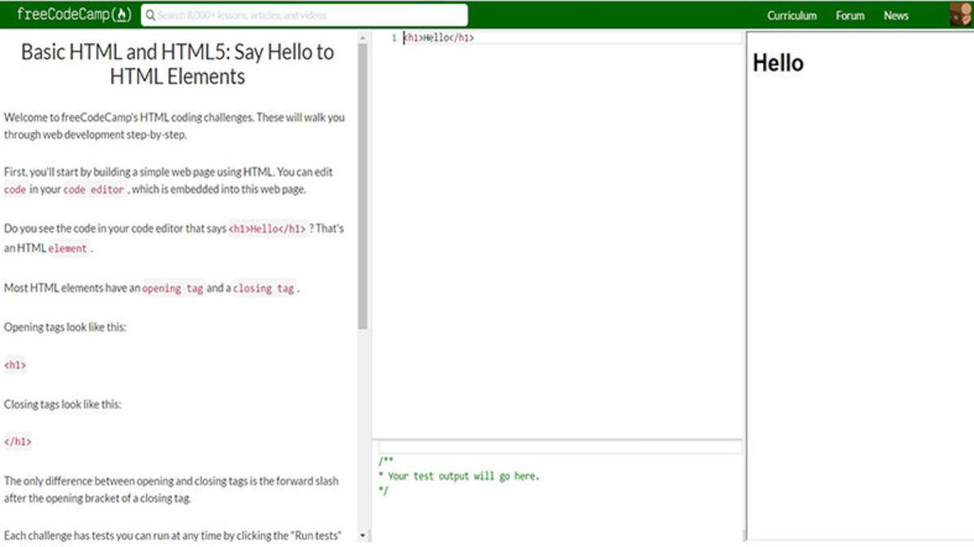Click the </h1> closing tag example
This screenshot has width=974, height=547.
[x=17, y=442]
